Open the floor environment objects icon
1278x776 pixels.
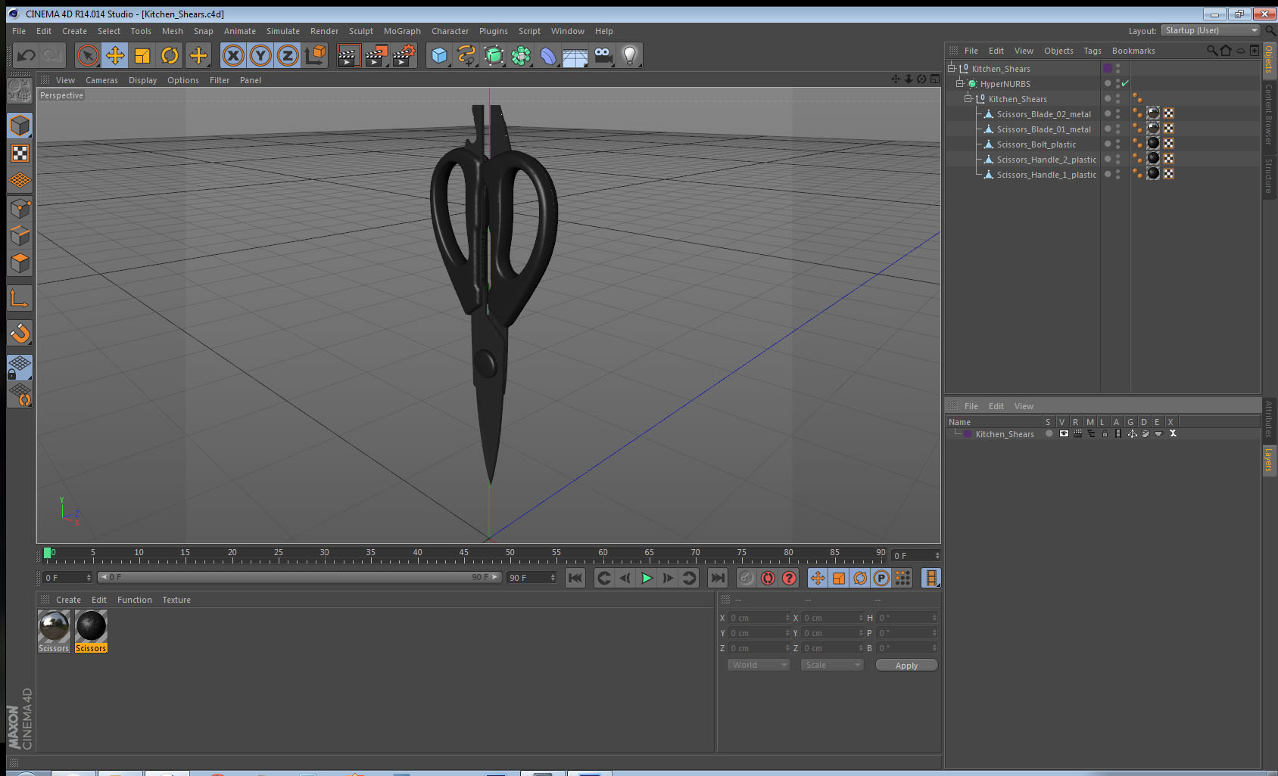tap(575, 55)
